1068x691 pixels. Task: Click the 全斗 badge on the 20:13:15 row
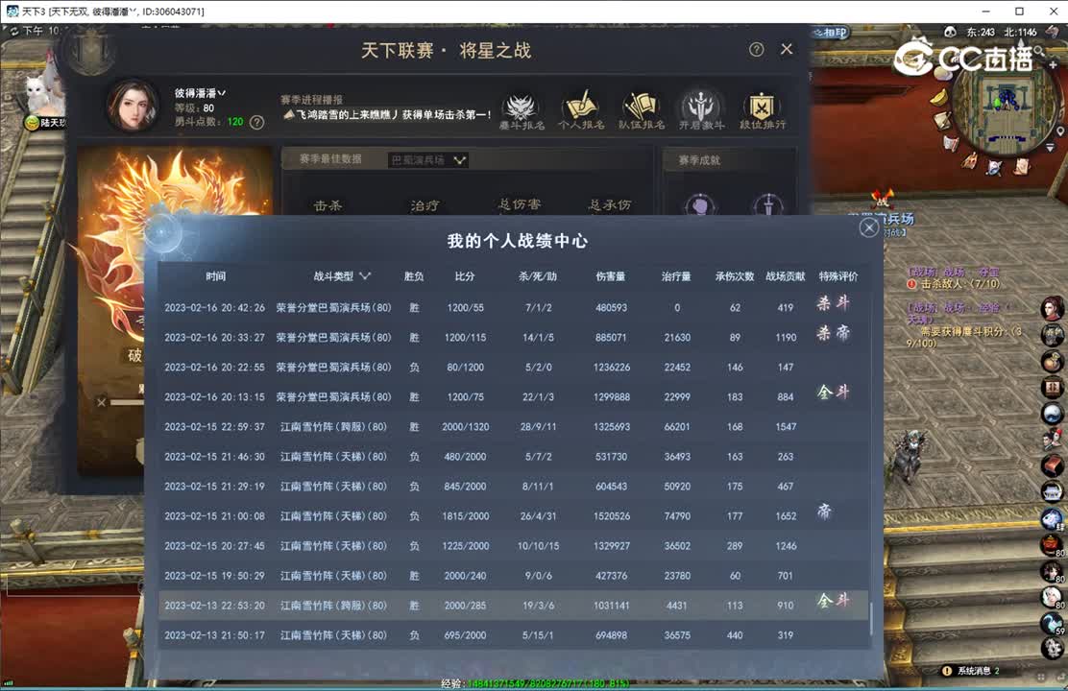(x=833, y=393)
